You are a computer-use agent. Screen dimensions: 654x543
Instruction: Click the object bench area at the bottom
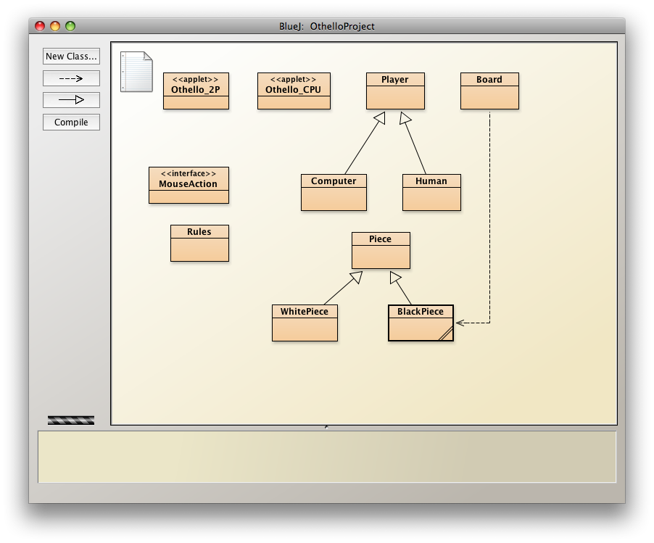pos(327,457)
